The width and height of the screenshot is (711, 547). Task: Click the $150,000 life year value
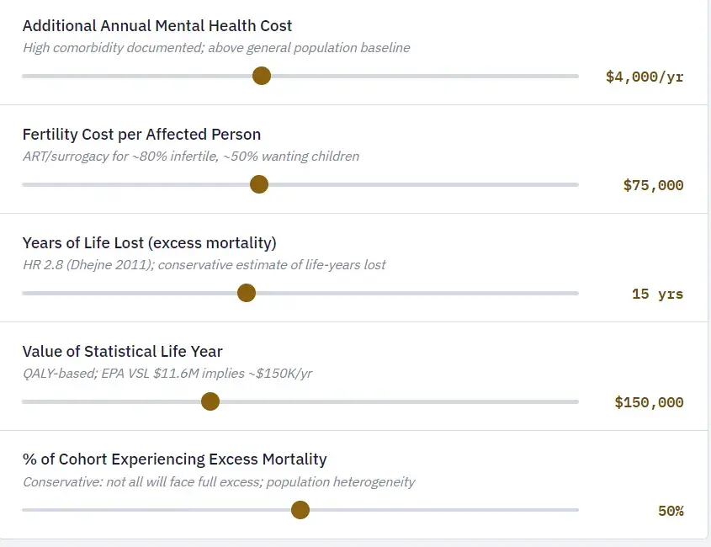click(649, 402)
